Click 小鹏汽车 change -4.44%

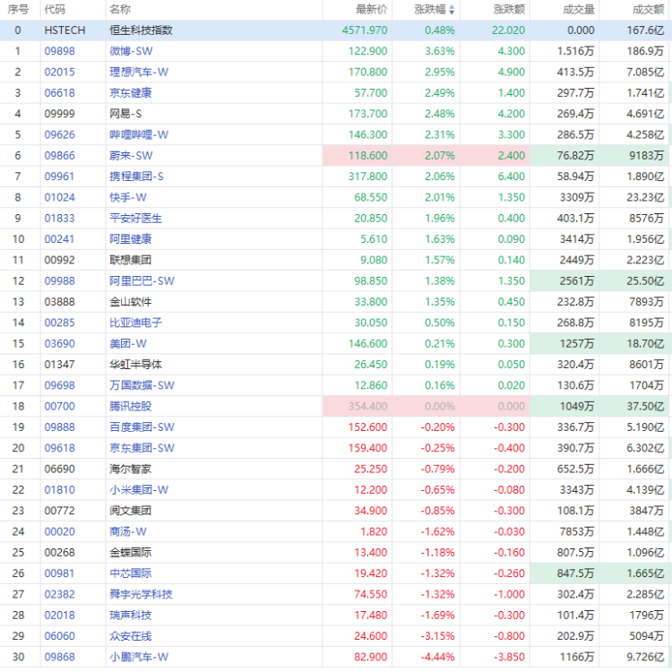(437, 657)
